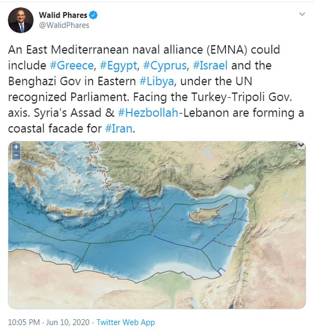The image size is (314, 335).
Task: Open Walid Phares profile picture
Action: click(21, 20)
